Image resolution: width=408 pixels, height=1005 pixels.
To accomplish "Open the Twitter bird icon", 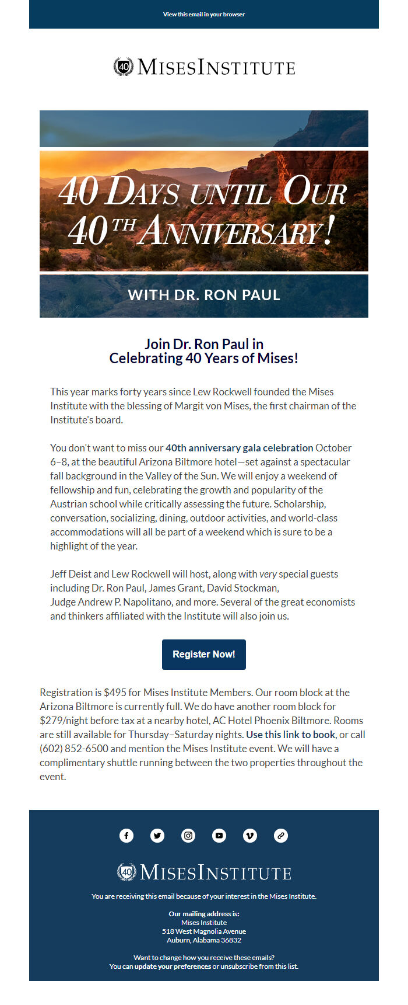I will (x=157, y=836).
